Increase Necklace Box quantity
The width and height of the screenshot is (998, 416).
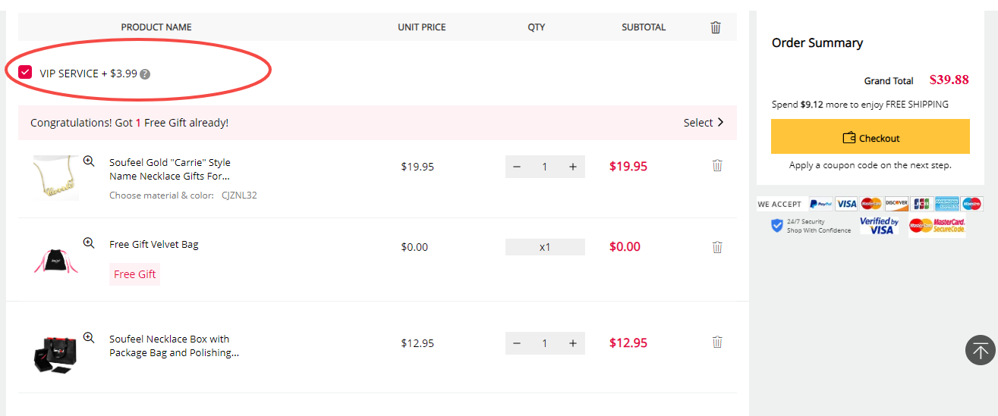pyautogui.click(x=573, y=343)
